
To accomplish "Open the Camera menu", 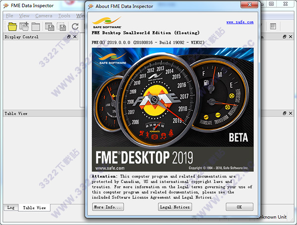I will pos(44,16).
